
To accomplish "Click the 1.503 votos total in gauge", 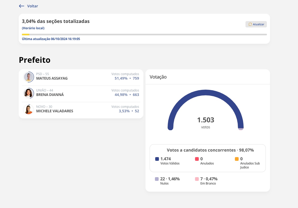I will pyautogui.click(x=206, y=120).
